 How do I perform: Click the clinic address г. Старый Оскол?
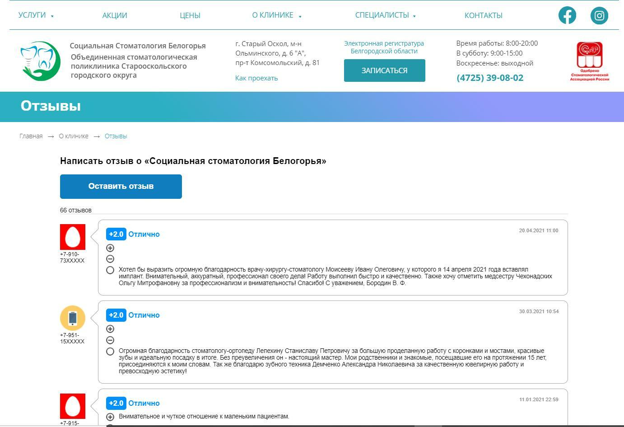[x=277, y=53]
